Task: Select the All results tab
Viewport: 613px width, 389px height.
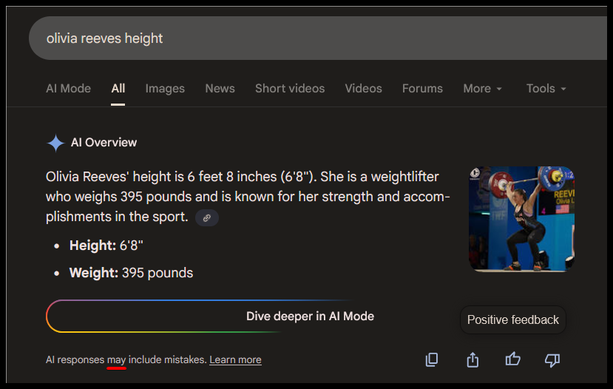Action: pos(118,89)
